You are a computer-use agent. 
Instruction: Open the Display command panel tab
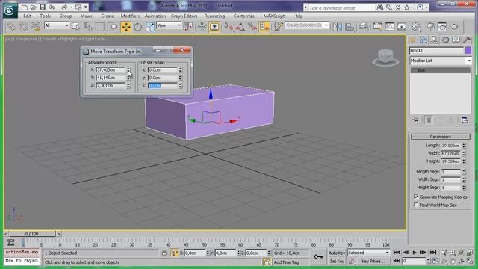456,40
